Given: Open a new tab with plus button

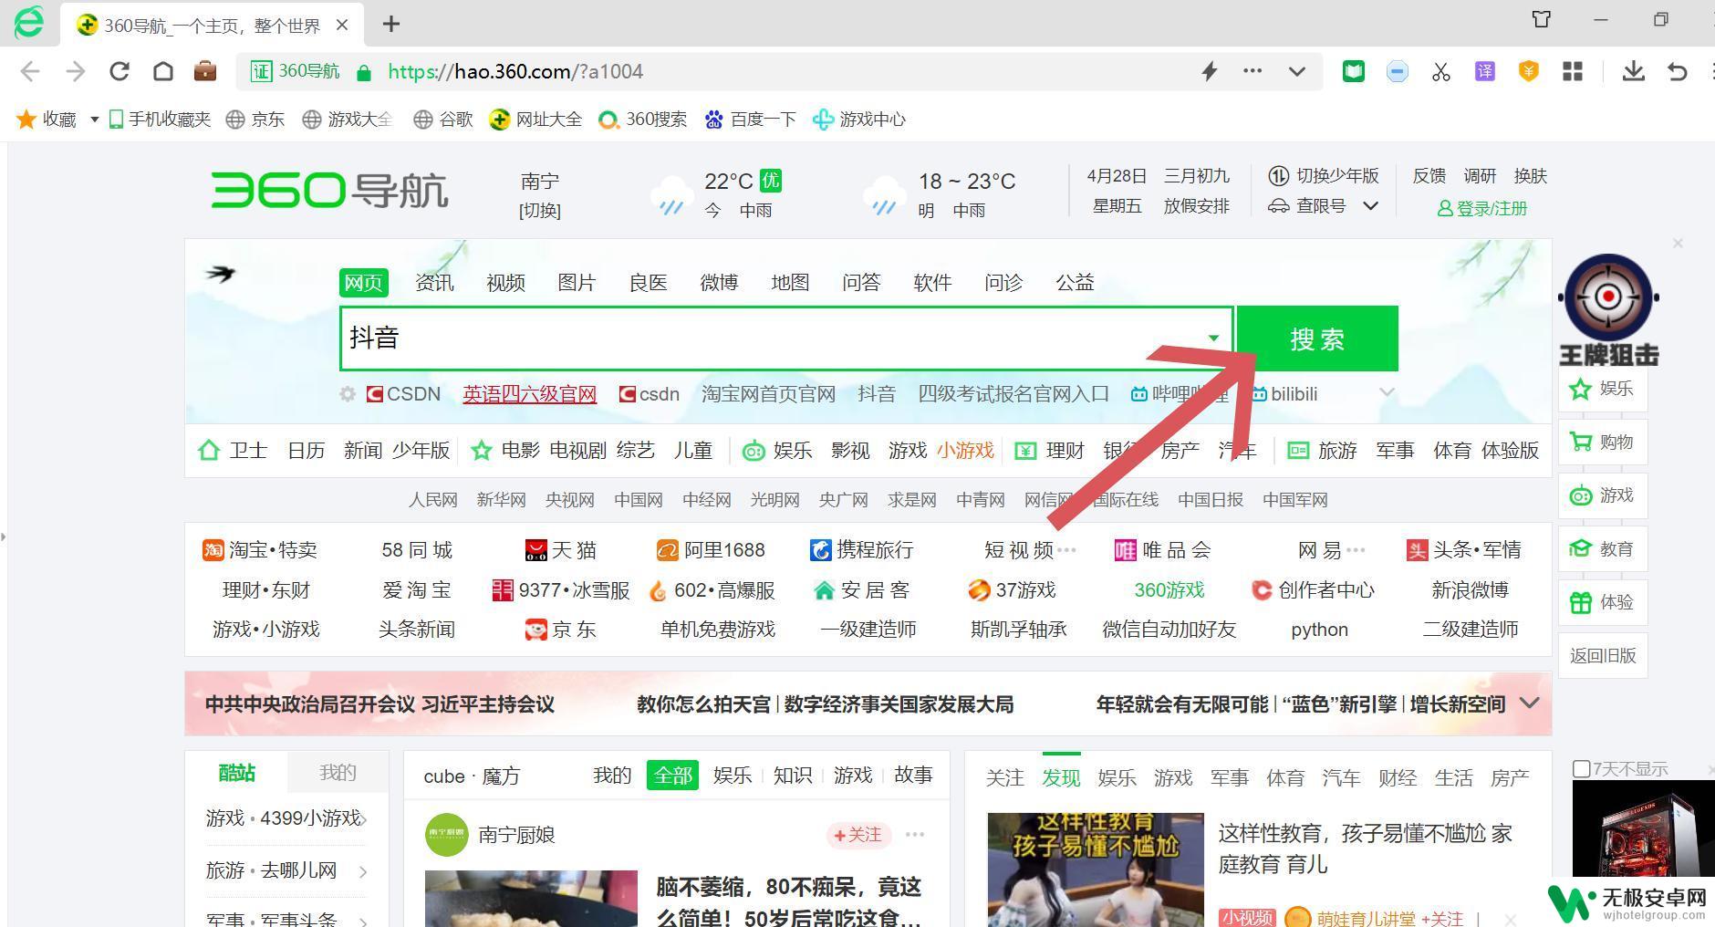Looking at the screenshot, I should click(391, 24).
